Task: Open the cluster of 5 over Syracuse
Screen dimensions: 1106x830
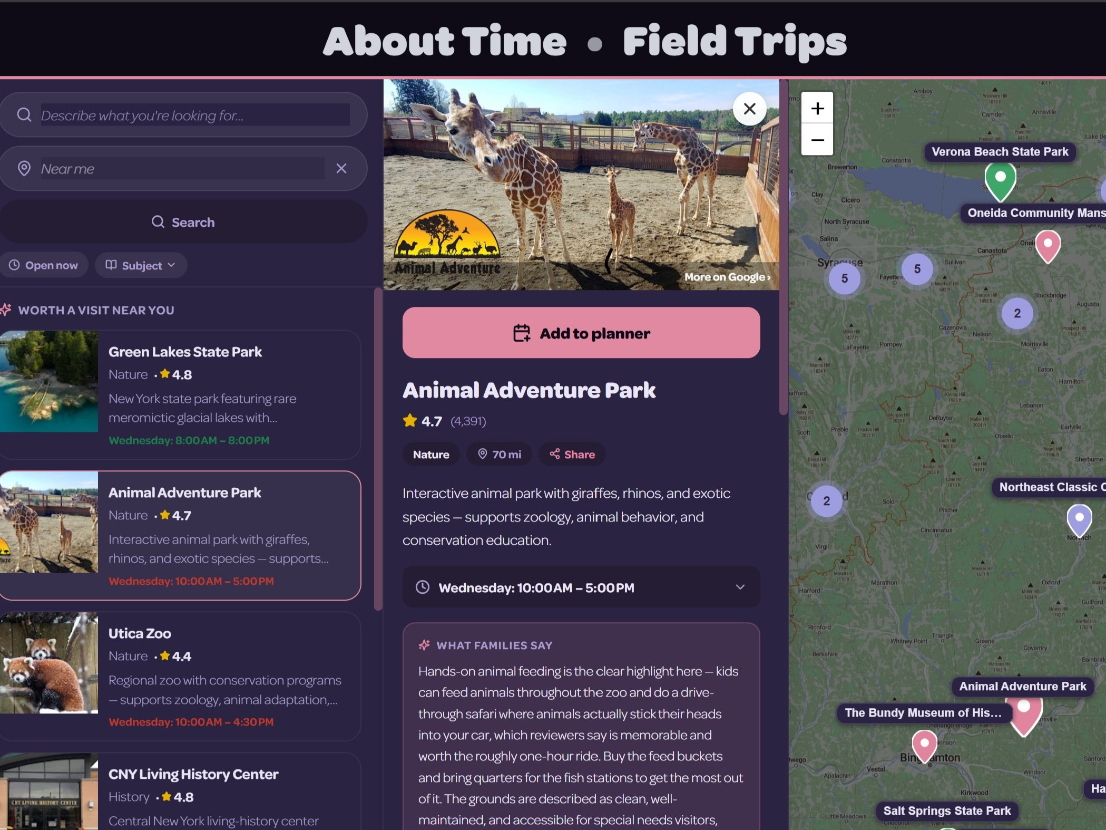Action: pos(844,278)
